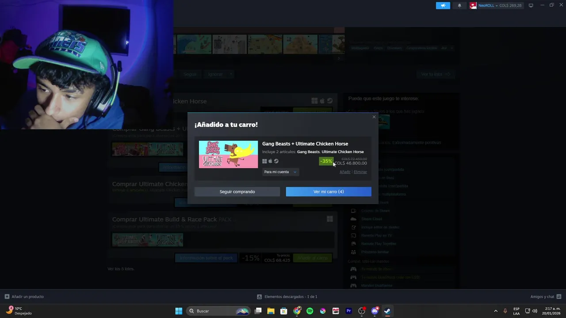Open Steam announcements megaphone button
The height and width of the screenshot is (318, 566).
(x=443, y=5)
